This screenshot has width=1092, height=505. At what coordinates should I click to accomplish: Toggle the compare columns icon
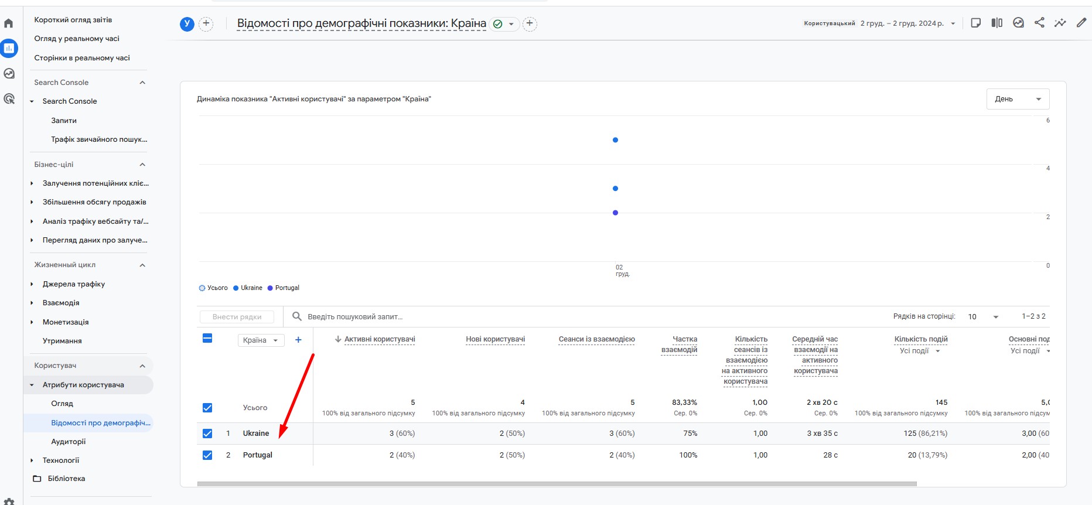997,23
